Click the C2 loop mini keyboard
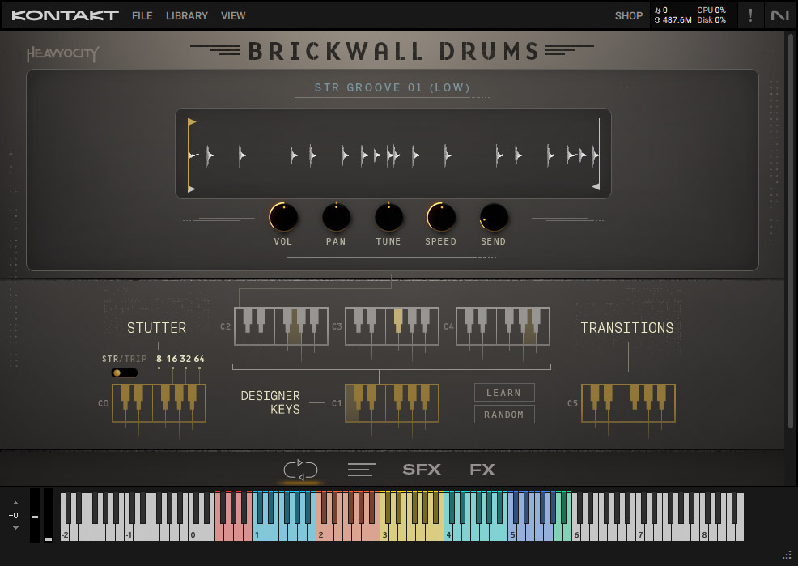798x566 pixels. point(281,326)
